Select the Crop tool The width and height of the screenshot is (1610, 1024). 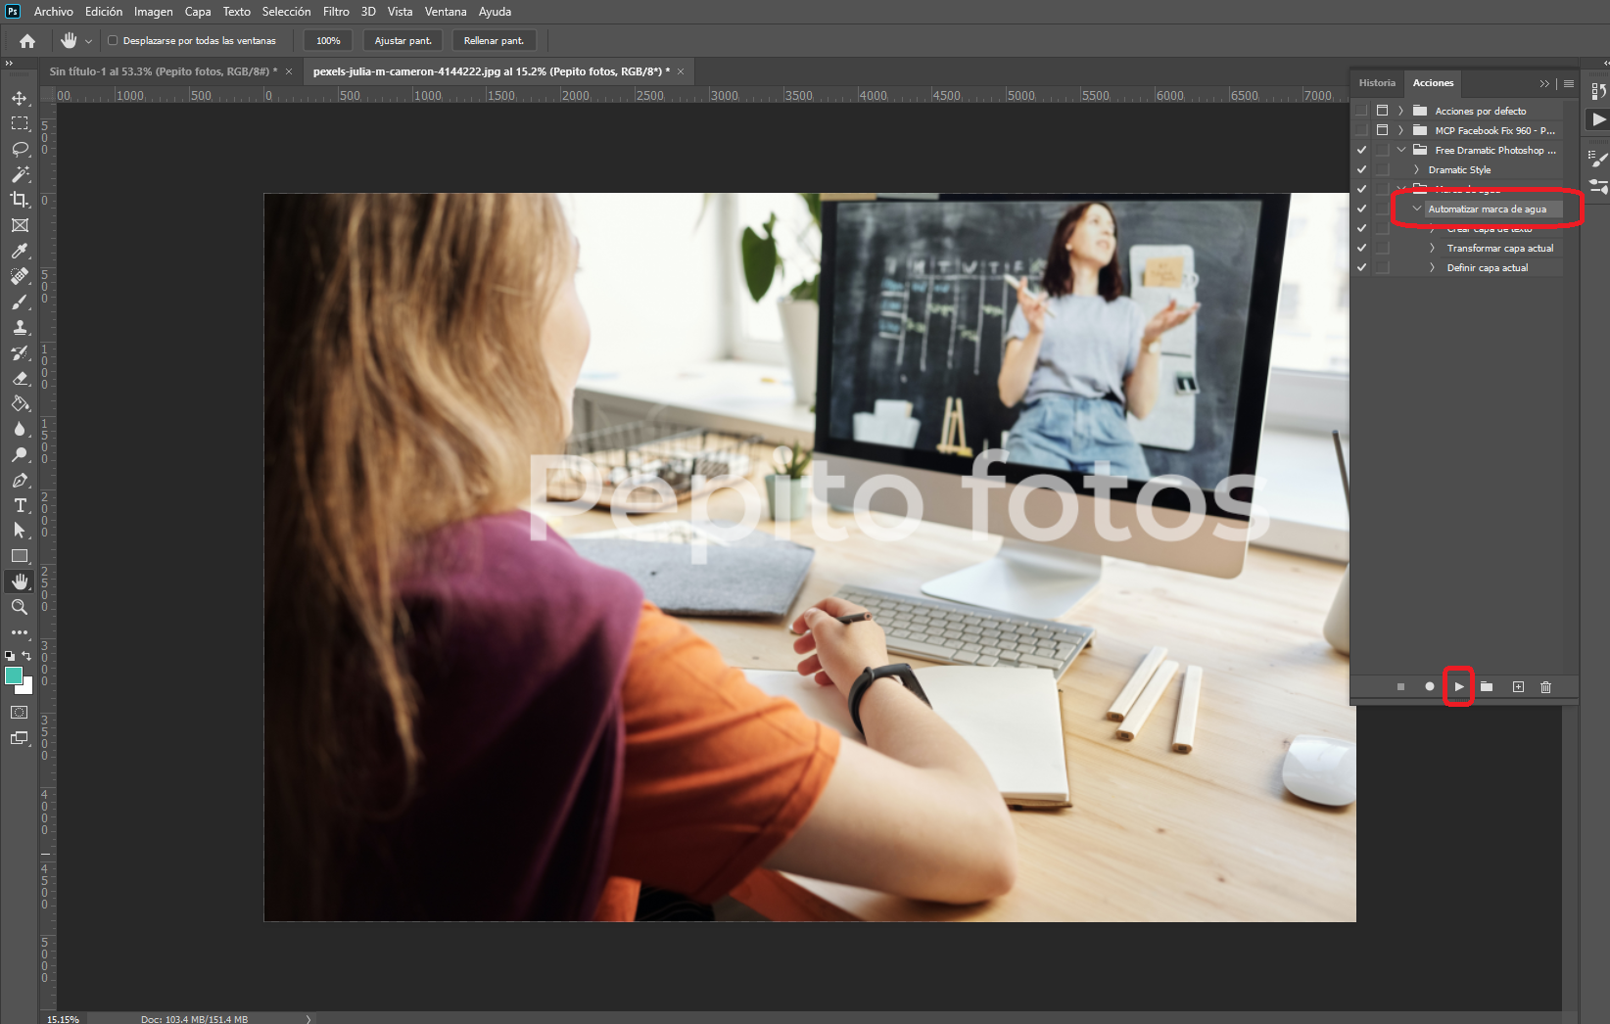pos(20,200)
